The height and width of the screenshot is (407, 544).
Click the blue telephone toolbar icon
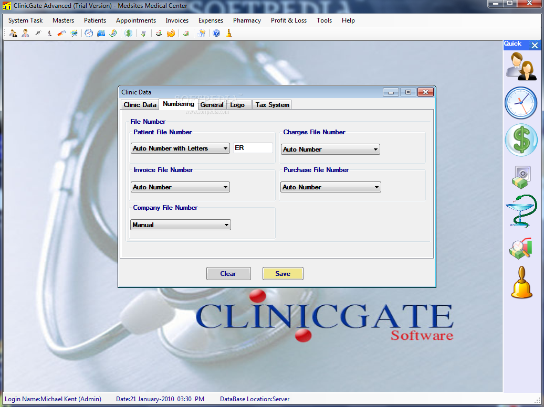101,33
